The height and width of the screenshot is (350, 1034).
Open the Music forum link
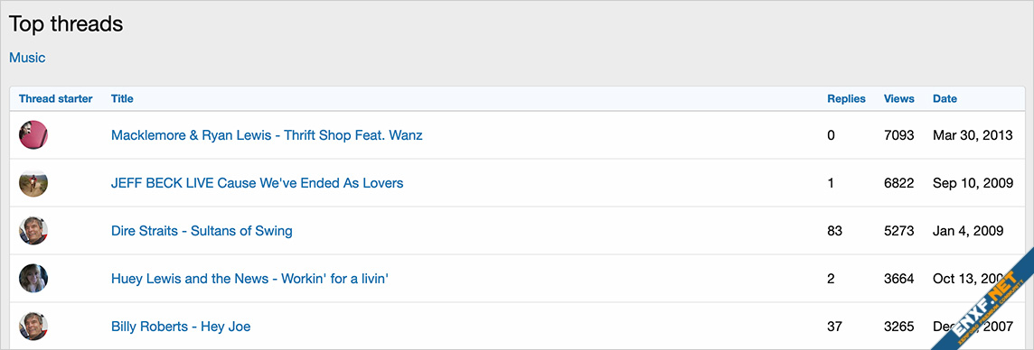[27, 58]
